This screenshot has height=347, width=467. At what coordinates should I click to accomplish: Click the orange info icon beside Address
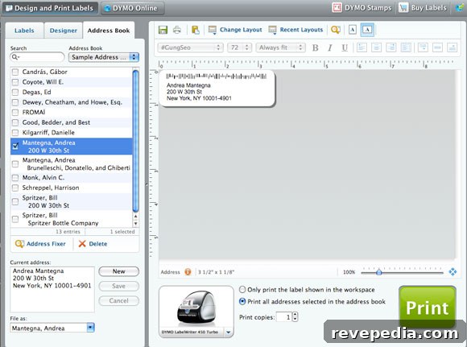pyautogui.click(x=188, y=271)
